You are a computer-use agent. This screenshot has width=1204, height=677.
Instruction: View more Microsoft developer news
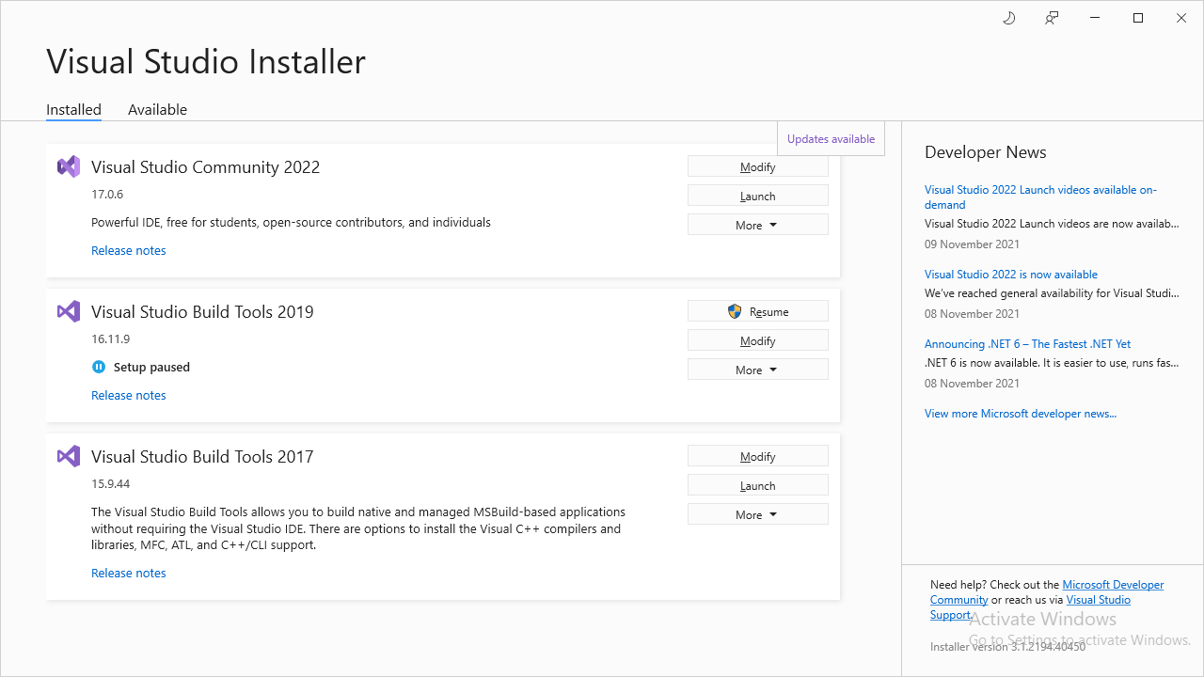pyautogui.click(x=1021, y=413)
